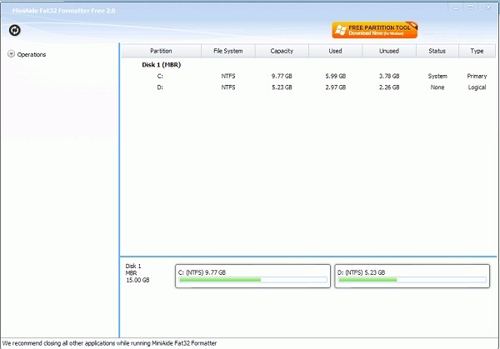Click the Status column header
Image resolution: width=500 pixels, height=349 pixels.
coord(437,51)
